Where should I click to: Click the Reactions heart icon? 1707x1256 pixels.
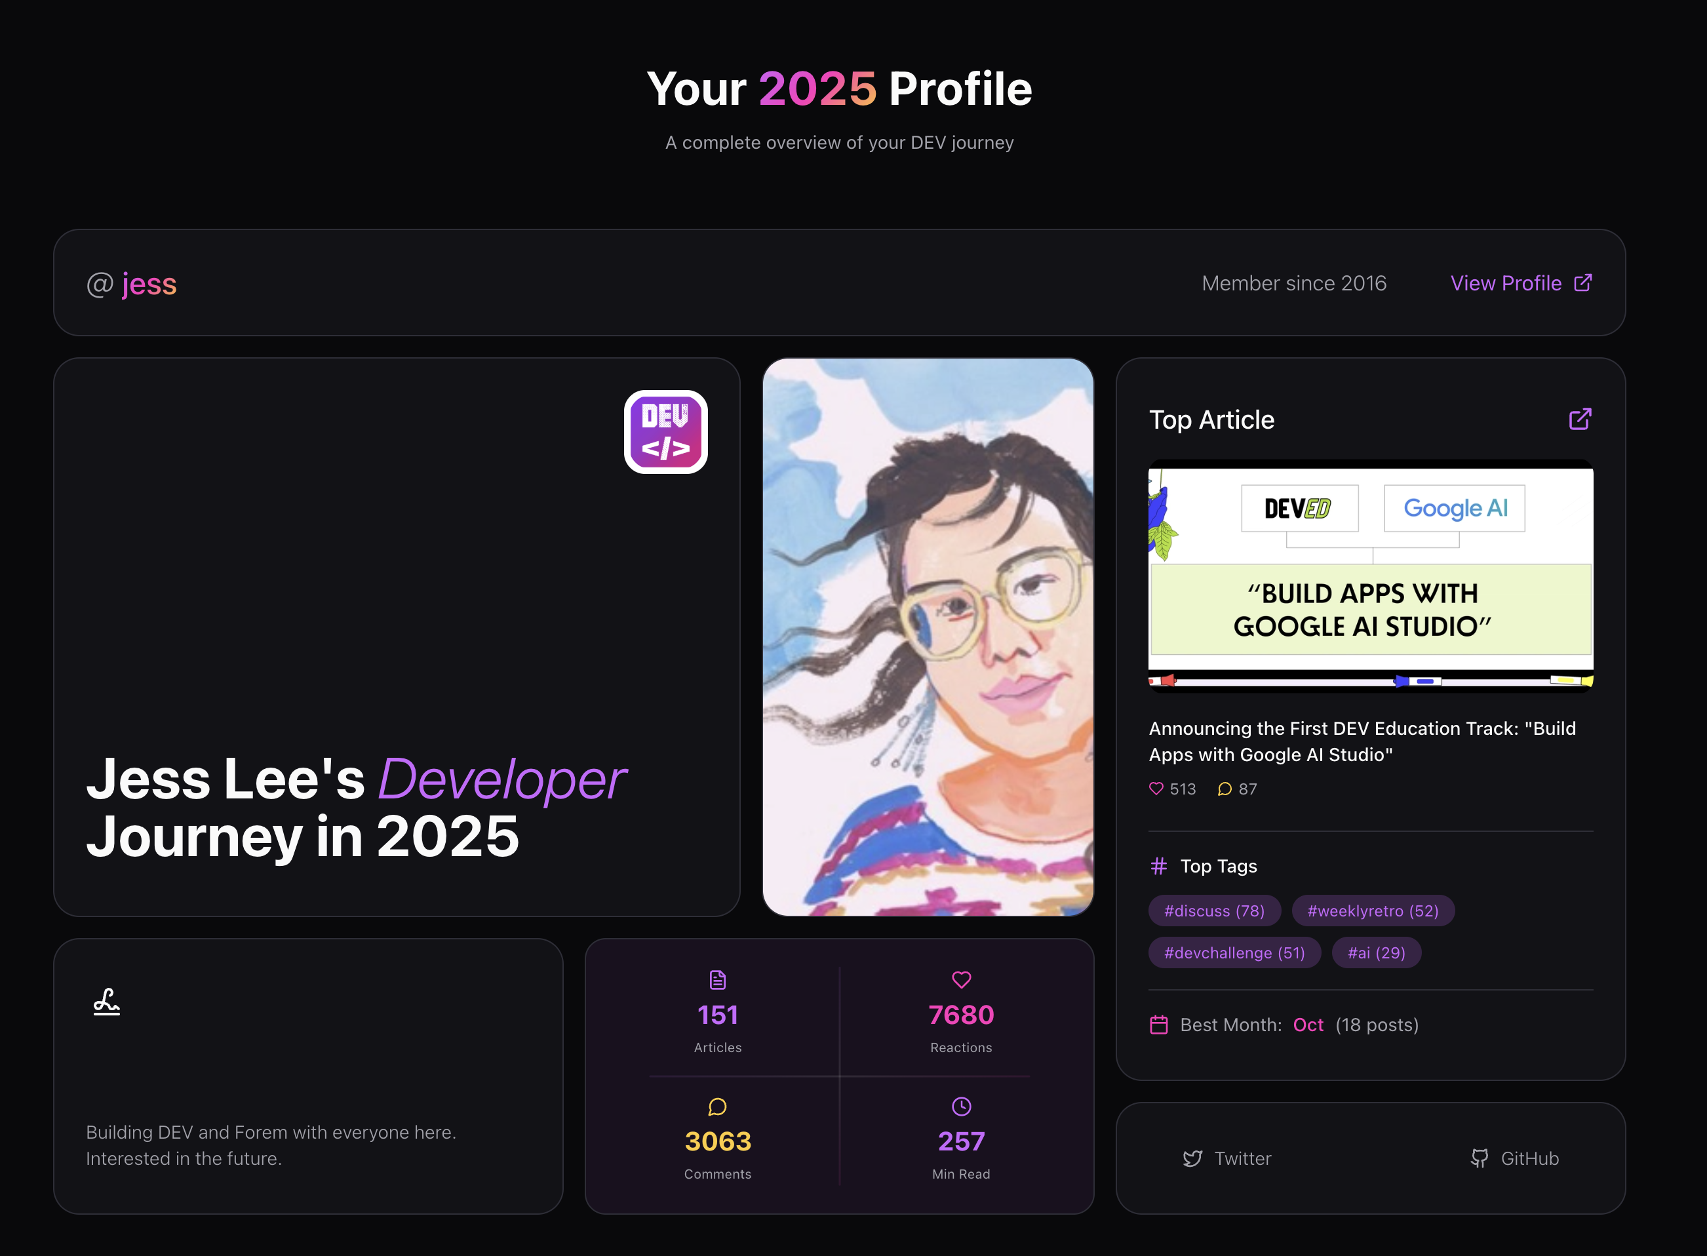point(961,979)
